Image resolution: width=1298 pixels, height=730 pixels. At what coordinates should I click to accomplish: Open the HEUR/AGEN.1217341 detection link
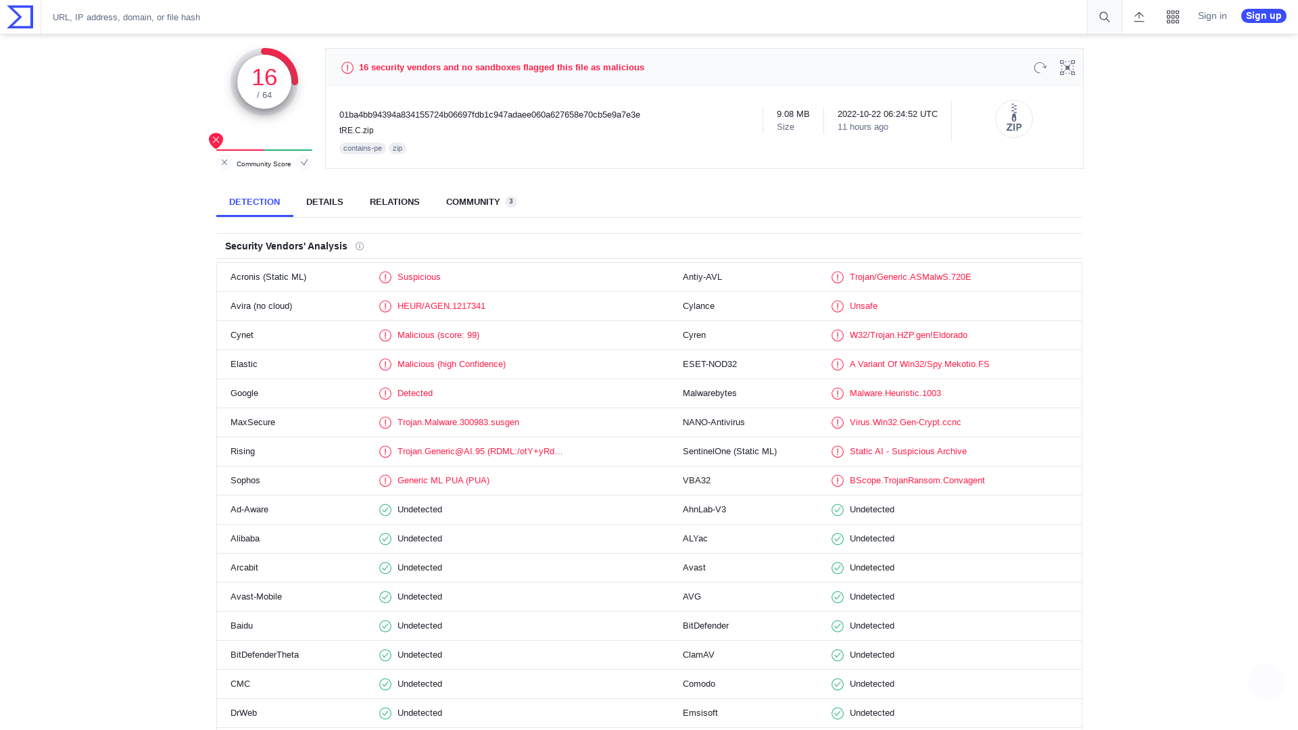(441, 306)
